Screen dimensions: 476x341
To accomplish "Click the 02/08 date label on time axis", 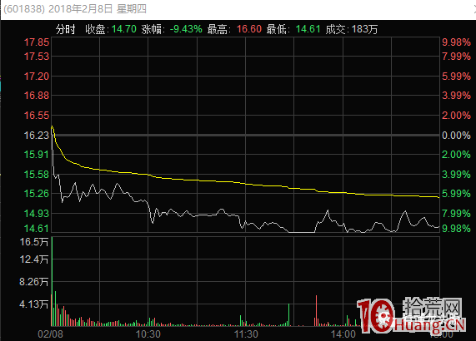I will (50, 334).
